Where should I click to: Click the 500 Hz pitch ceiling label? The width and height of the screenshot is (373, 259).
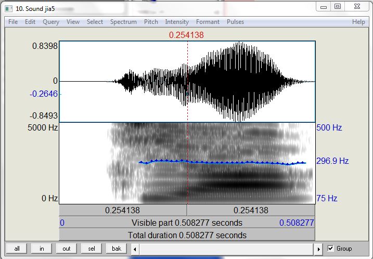point(329,128)
